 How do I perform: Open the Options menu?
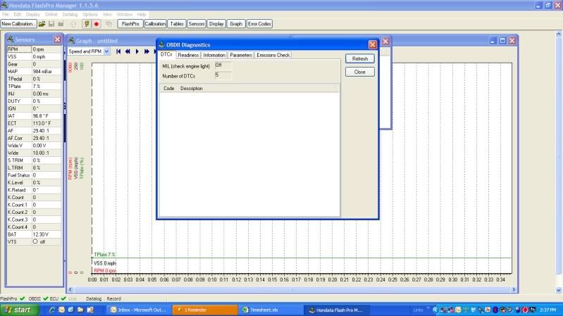pos(90,14)
